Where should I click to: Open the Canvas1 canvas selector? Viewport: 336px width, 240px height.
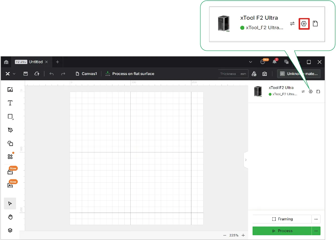click(x=86, y=74)
